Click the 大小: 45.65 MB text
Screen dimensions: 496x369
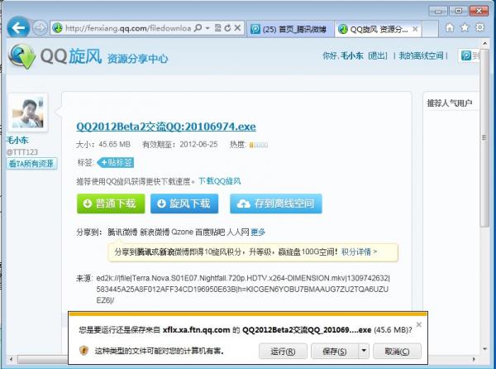103,145
